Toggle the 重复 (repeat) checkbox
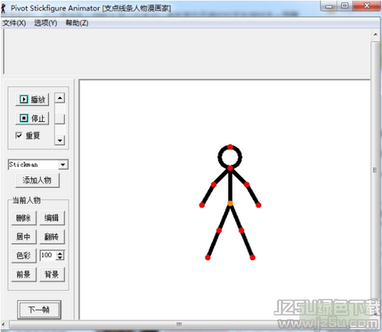 [x=18, y=135]
